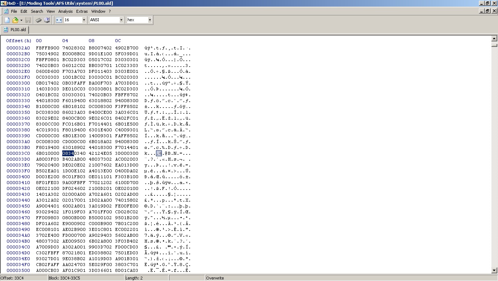498x281 pixels.
Task: Click the 04 column header
Action: tap(65, 41)
